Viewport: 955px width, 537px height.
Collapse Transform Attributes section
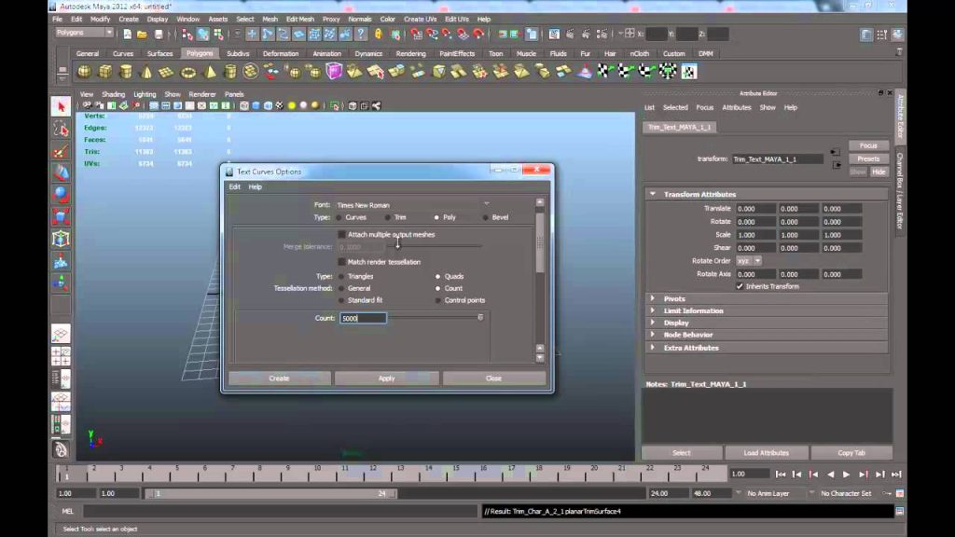click(653, 194)
